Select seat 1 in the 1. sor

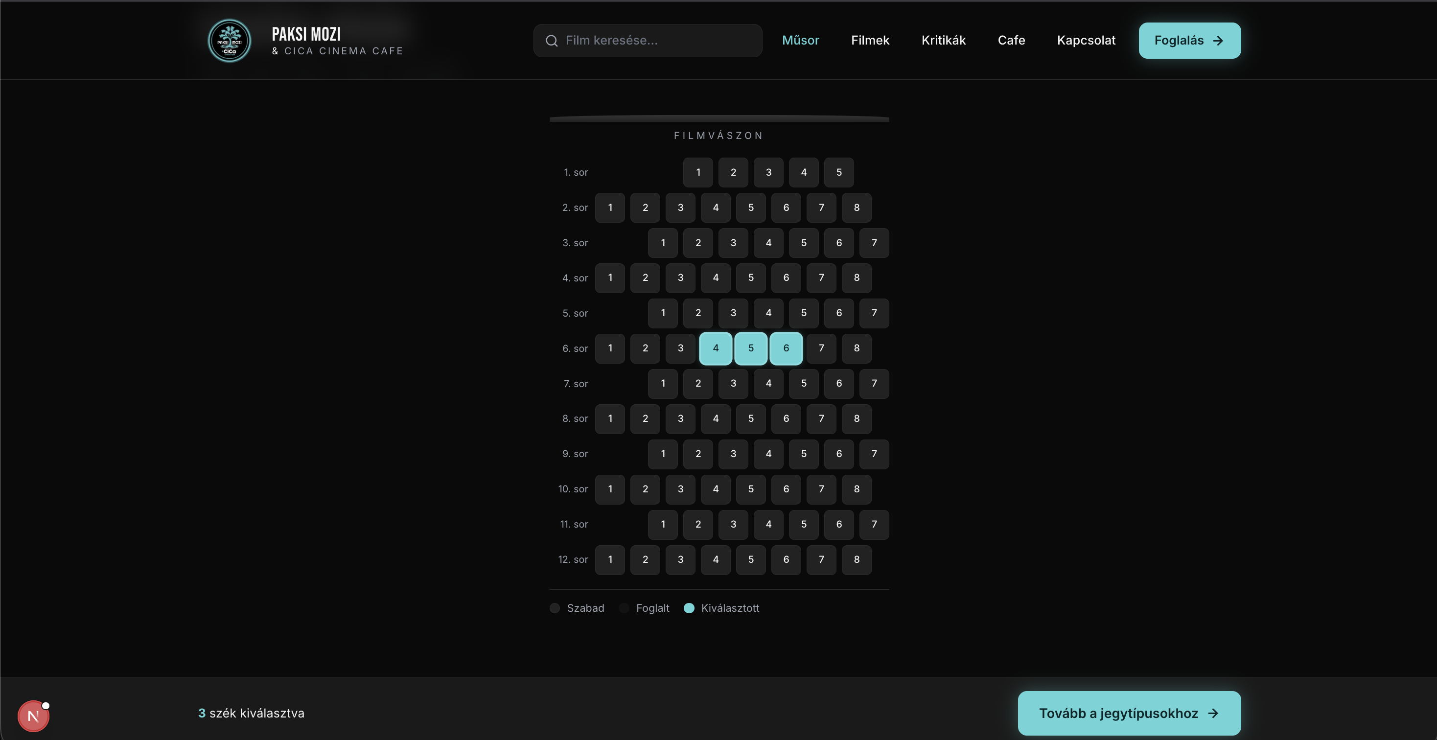[x=698, y=172]
